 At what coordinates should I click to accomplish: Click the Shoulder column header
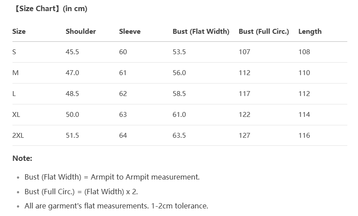click(x=81, y=32)
